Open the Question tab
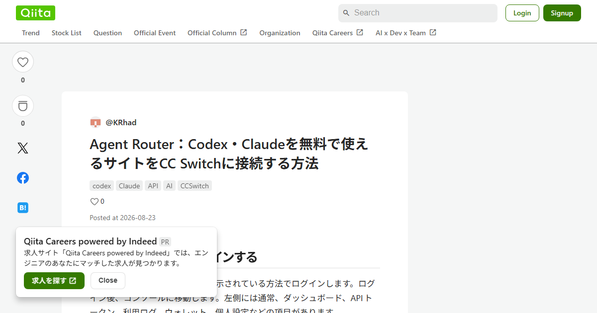597x313 pixels. click(x=107, y=33)
